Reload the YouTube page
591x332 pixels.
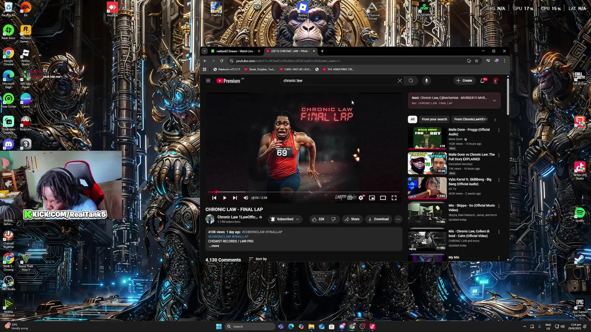coord(222,61)
